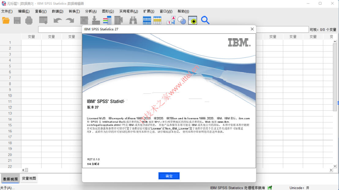Screen dimensions: 339x190
Task: Open the 查看(V) menu
Action: 41,11
